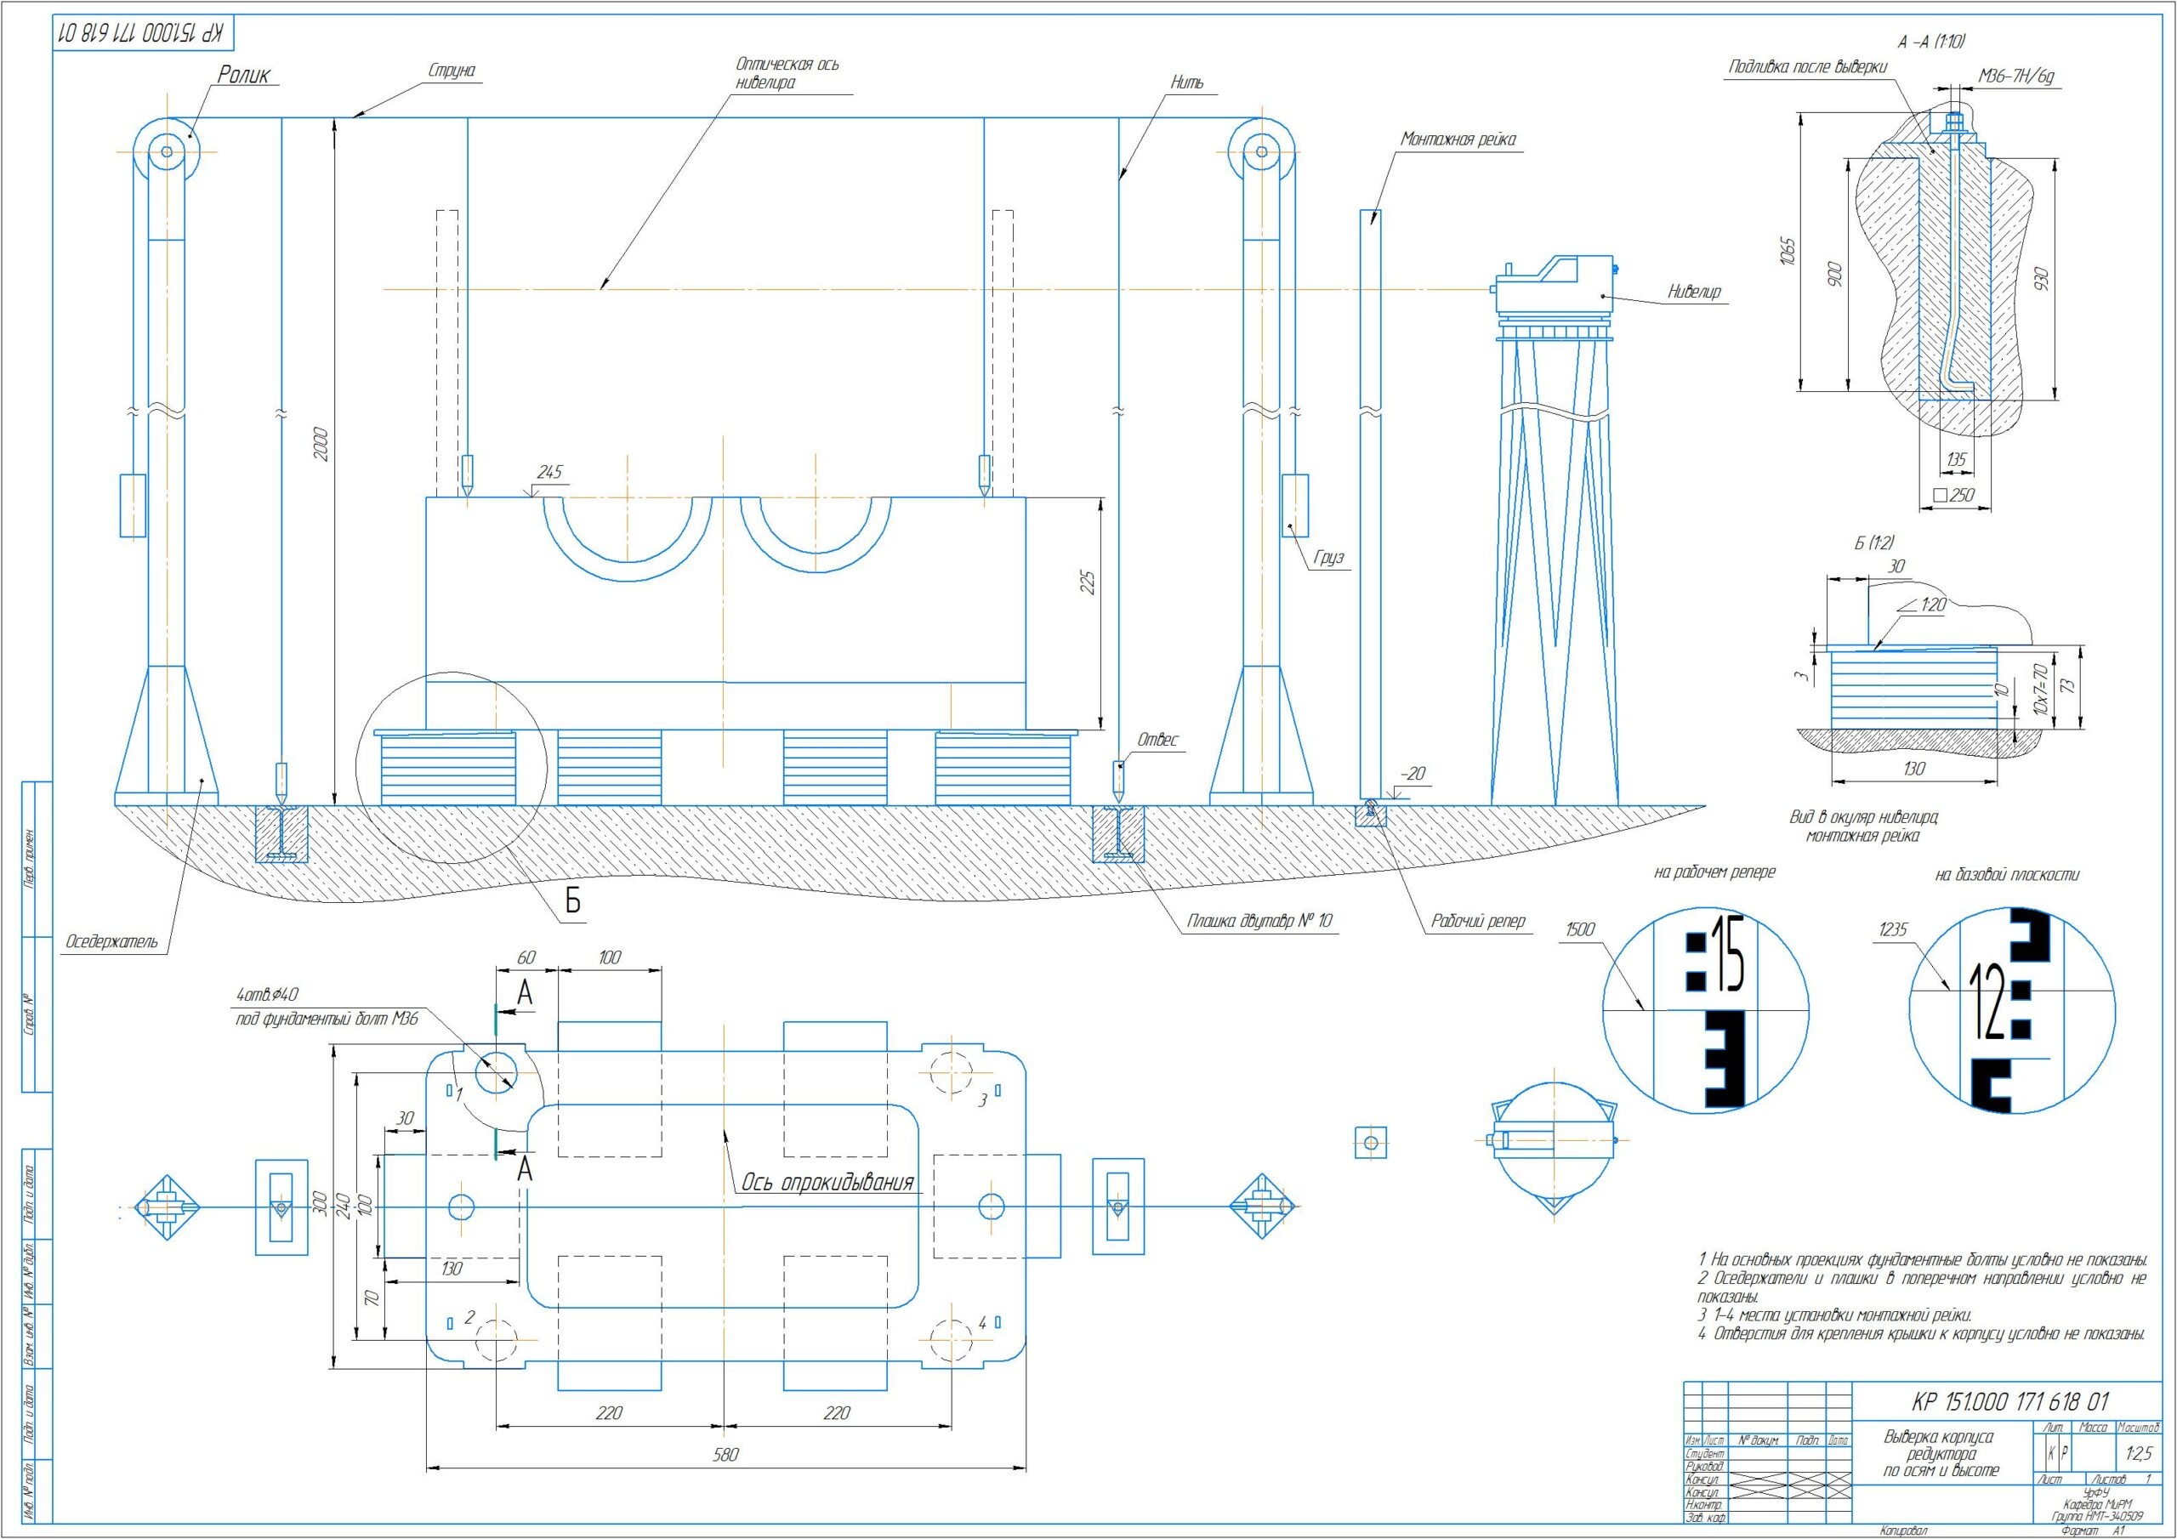Screen dimensions: 2177x1539
Task: Click the detail title 'Б (1:2)'
Action: pos(1874,542)
